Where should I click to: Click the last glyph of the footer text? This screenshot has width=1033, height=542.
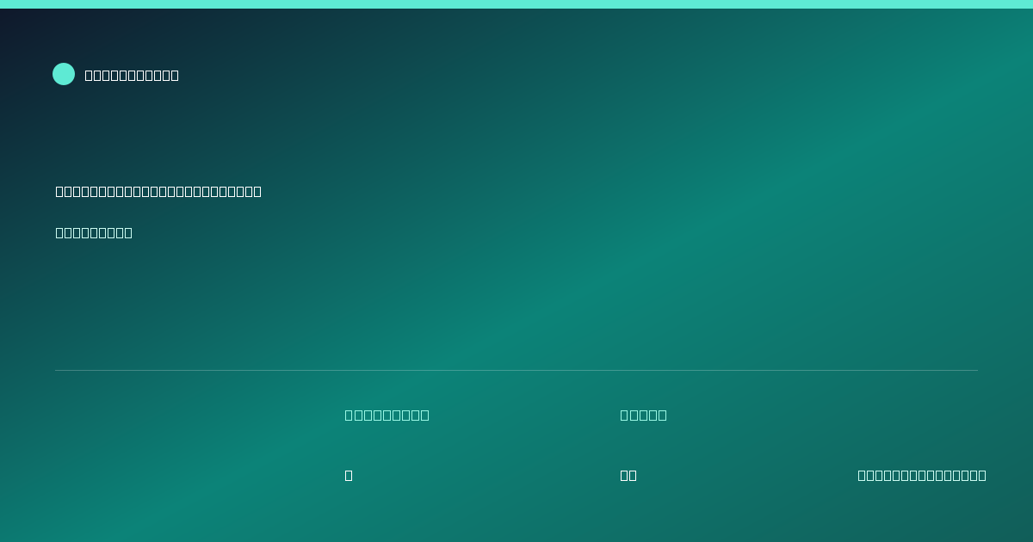[982, 475]
